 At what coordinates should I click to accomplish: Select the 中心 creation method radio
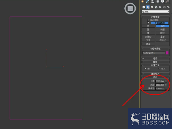159,69
